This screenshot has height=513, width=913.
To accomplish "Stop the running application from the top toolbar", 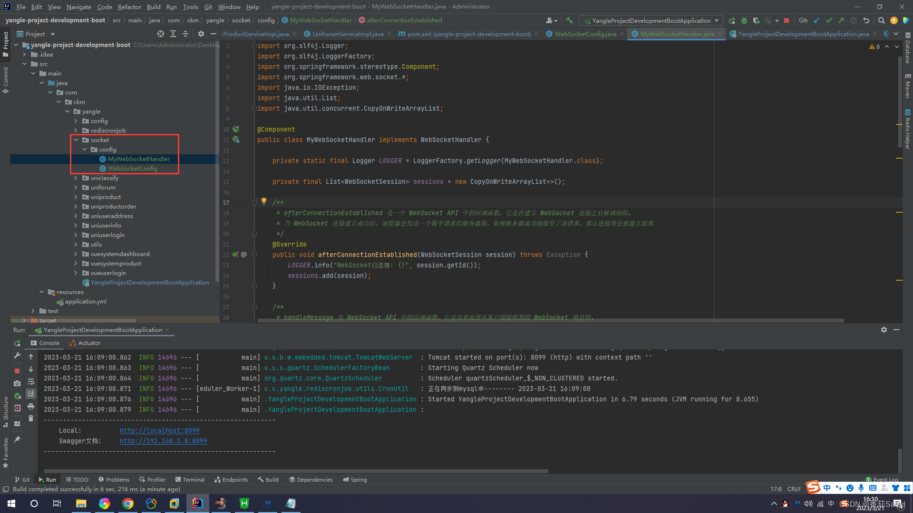I will 787,20.
